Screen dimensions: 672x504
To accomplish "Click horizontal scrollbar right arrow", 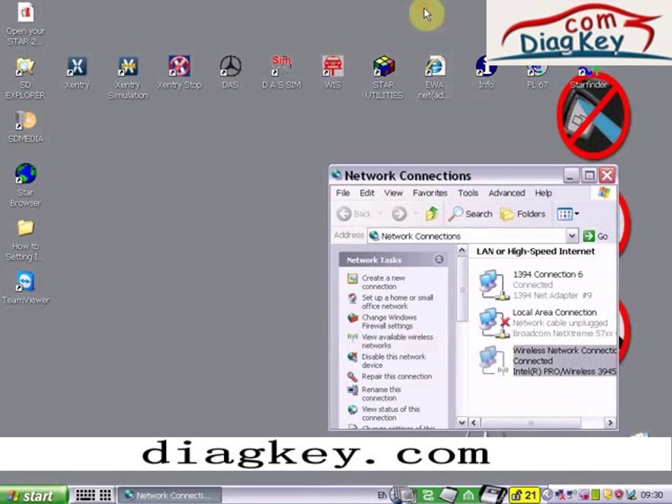I will pyautogui.click(x=610, y=423).
